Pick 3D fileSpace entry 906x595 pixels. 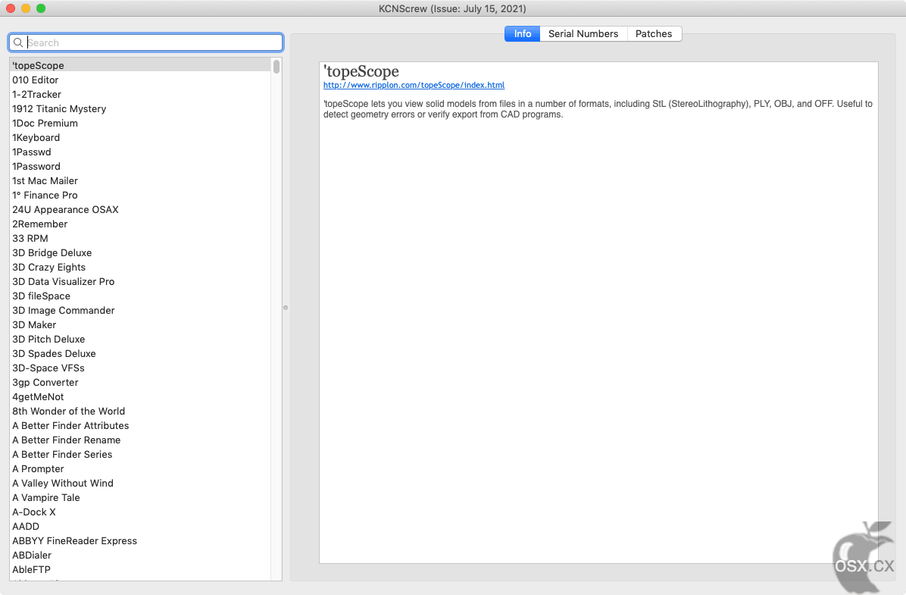[x=140, y=296]
